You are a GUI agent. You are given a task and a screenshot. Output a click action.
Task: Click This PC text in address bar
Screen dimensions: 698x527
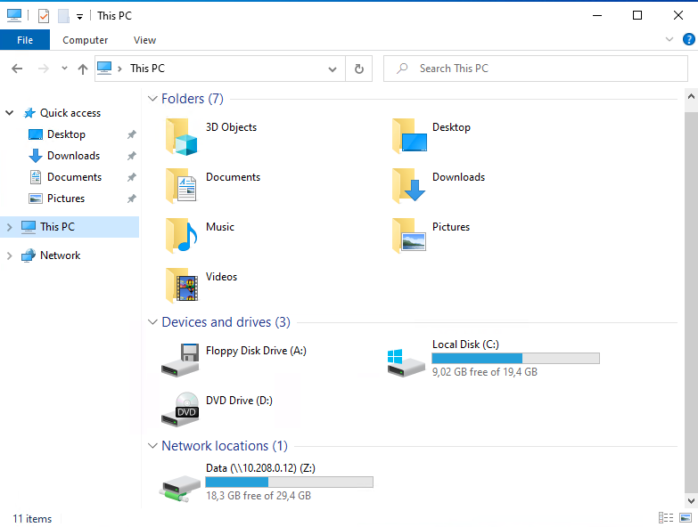tap(147, 69)
